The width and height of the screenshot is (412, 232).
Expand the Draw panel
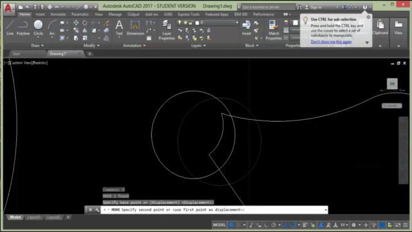click(x=37, y=46)
